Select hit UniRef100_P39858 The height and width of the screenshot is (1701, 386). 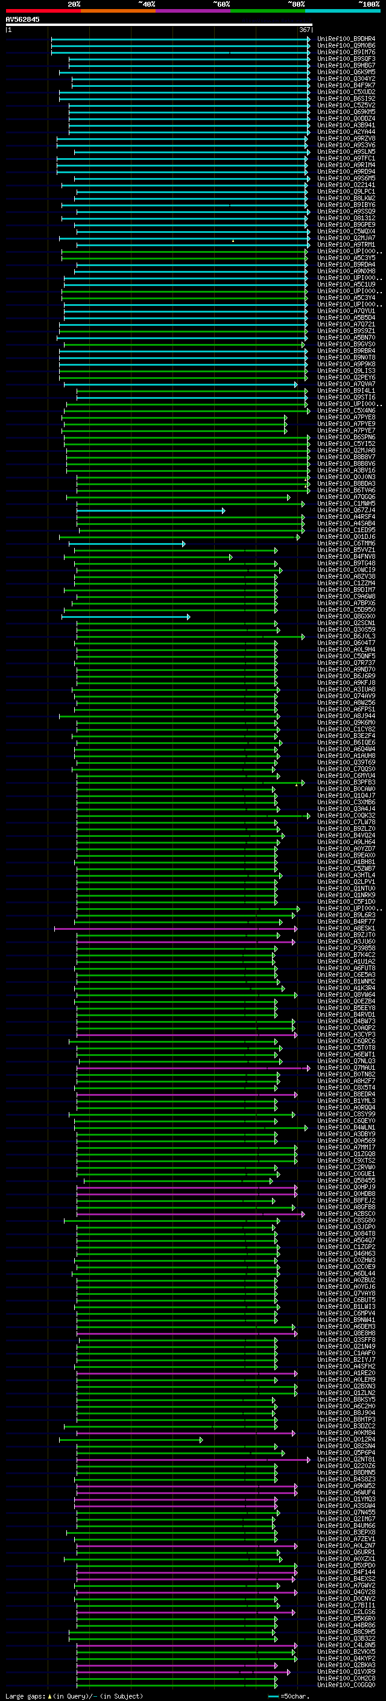[346, 948]
